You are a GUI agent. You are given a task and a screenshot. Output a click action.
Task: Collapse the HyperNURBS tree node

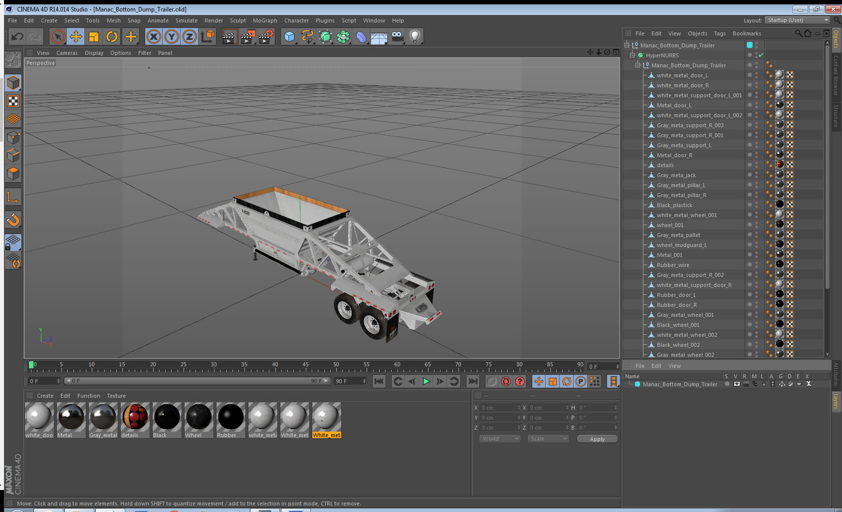632,55
